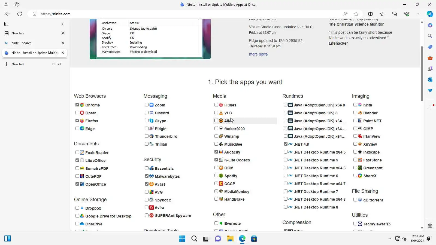436x245 pixels.
Task: Add page to favorites with star icon
Action: point(356,14)
